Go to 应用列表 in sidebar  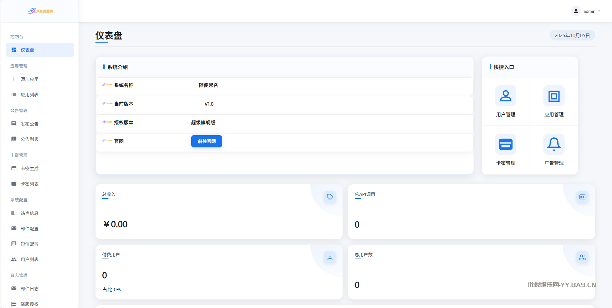coord(30,95)
